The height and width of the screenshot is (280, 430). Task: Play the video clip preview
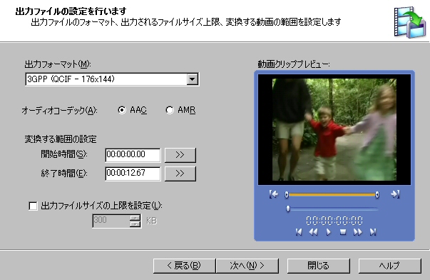tap(328, 232)
